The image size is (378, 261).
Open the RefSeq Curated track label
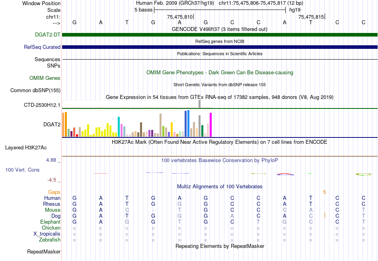42,47
